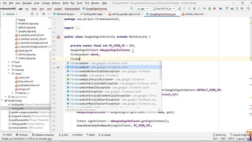Click the 28:11 caret position indicator
Viewport: 252px width, 142px height.
coord(215,138)
